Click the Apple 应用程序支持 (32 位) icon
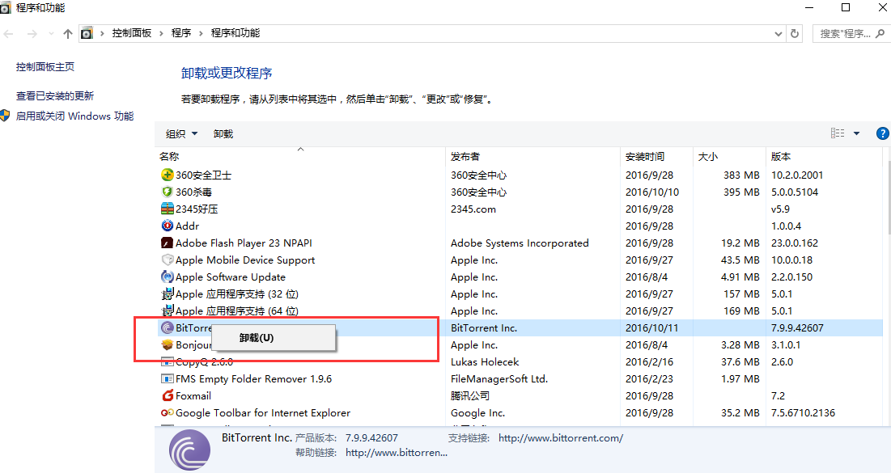 click(x=167, y=294)
